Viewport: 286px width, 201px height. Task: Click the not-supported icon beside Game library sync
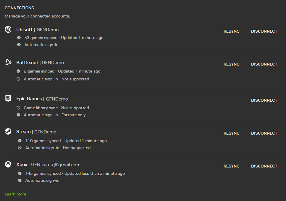coord(18,108)
